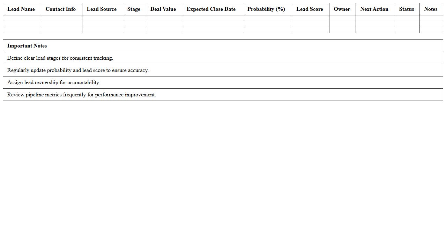Click the Lead Name column header
This screenshot has width=446, height=227.
click(x=21, y=9)
